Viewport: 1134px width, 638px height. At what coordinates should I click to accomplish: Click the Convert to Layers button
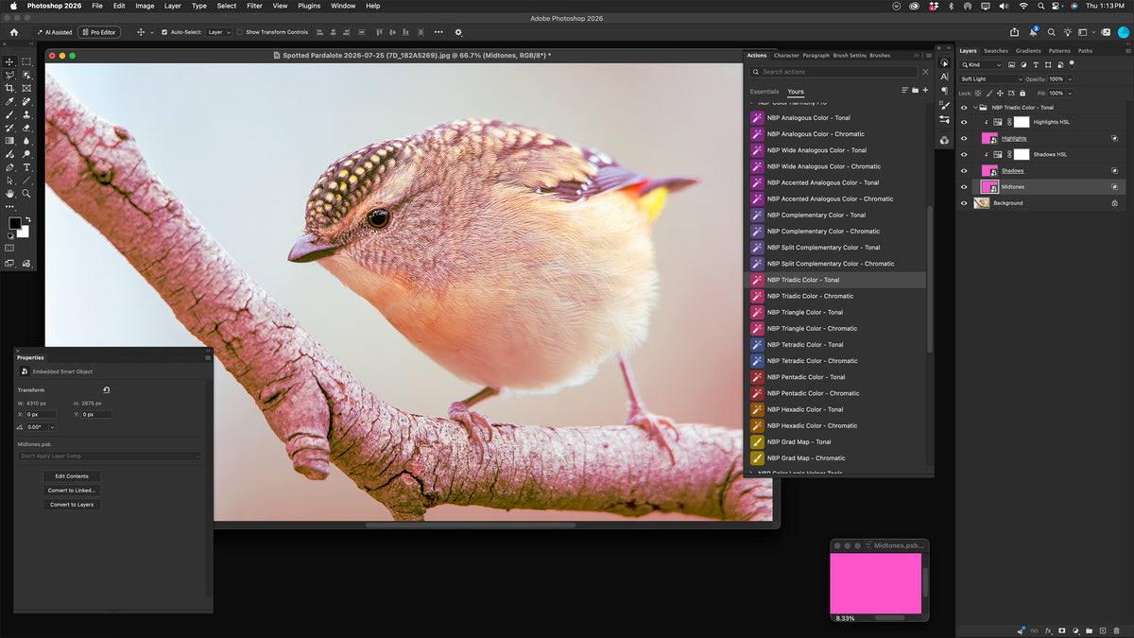[x=72, y=505]
